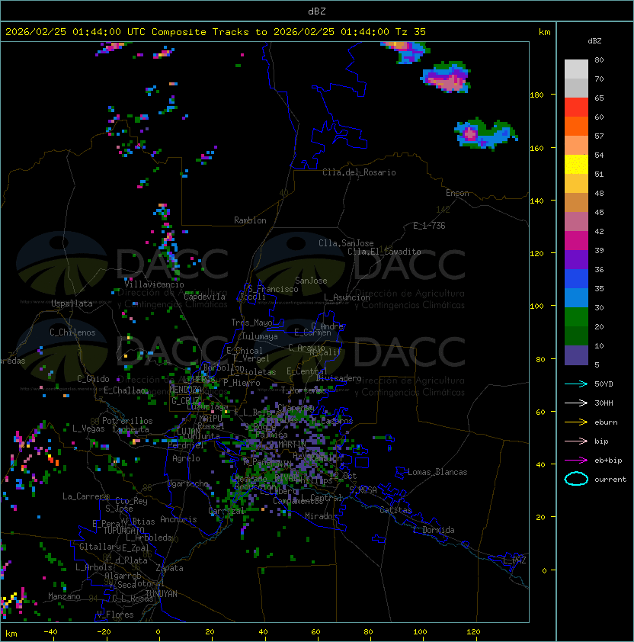
Task: Click the 'Catitas' place label
Action: click(x=395, y=510)
